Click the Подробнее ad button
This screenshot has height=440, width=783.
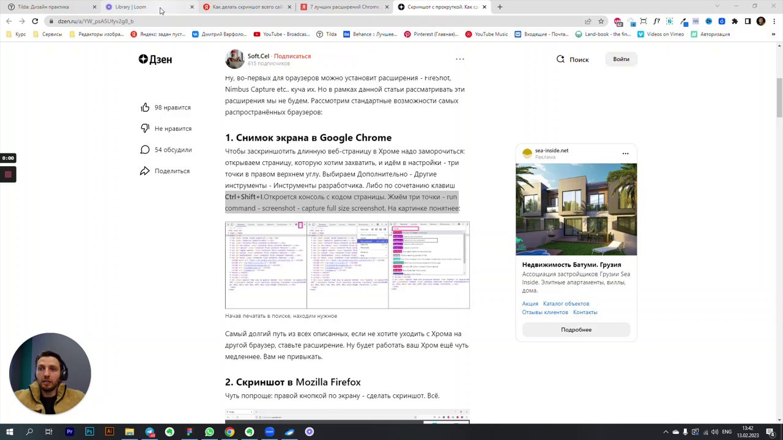[x=576, y=330]
